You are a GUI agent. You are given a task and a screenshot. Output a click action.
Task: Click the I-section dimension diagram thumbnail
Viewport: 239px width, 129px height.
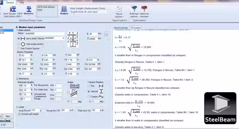tap(73, 39)
